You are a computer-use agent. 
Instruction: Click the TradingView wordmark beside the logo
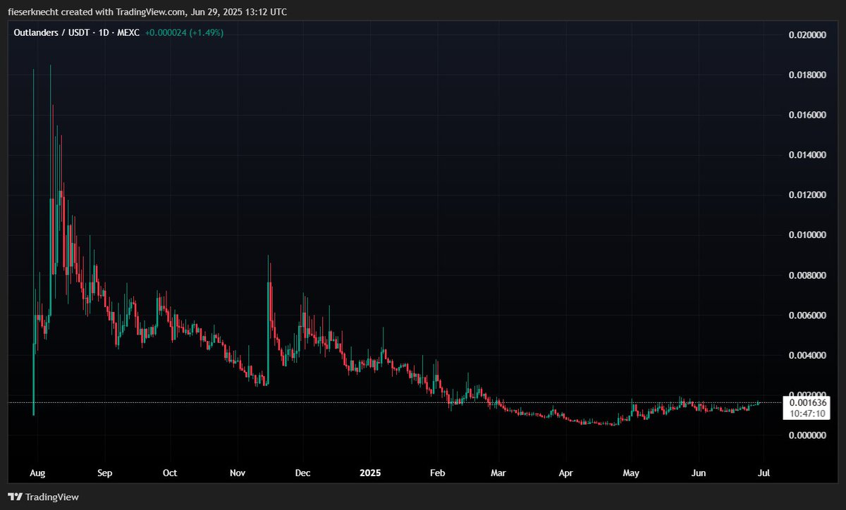click(x=52, y=497)
